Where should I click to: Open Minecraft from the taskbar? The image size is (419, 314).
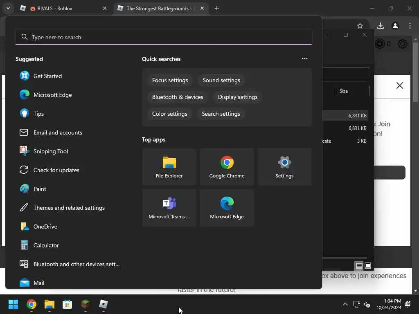pyautogui.click(x=85, y=304)
